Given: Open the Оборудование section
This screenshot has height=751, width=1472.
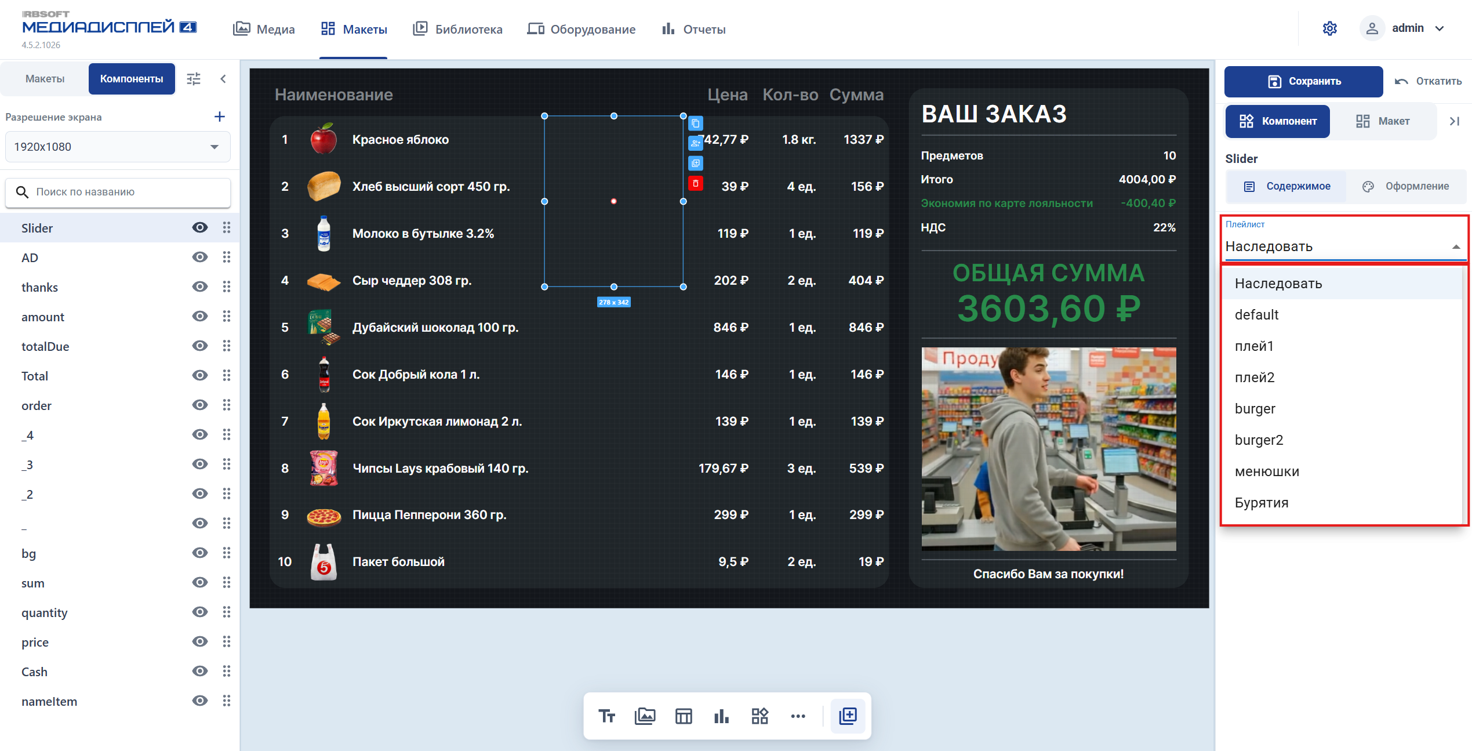Looking at the screenshot, I should point(581,29).
